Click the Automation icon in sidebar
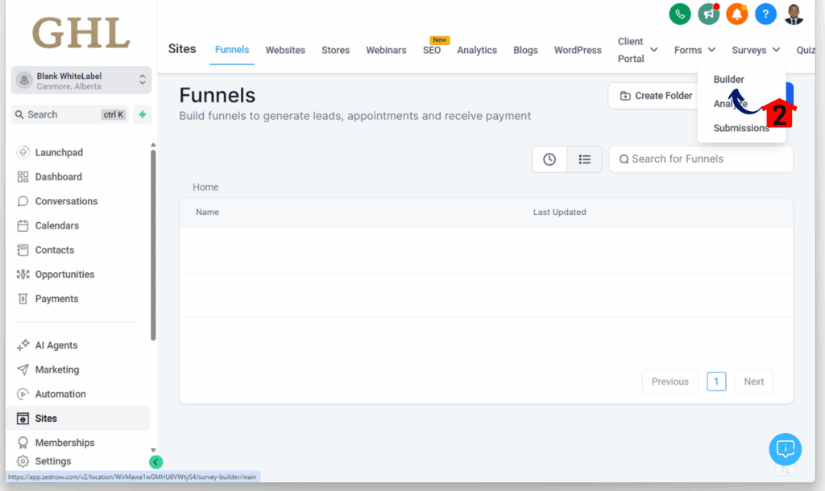Image resolution: width=825 pixels, height=491 pixels. tap(23, 394)
